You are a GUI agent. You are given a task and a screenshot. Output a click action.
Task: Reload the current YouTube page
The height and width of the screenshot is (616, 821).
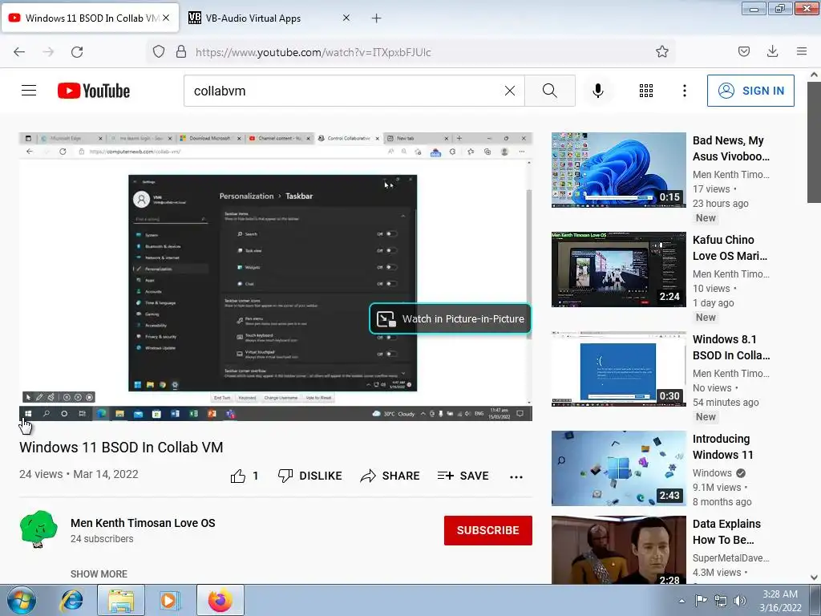tap(77, 52)
